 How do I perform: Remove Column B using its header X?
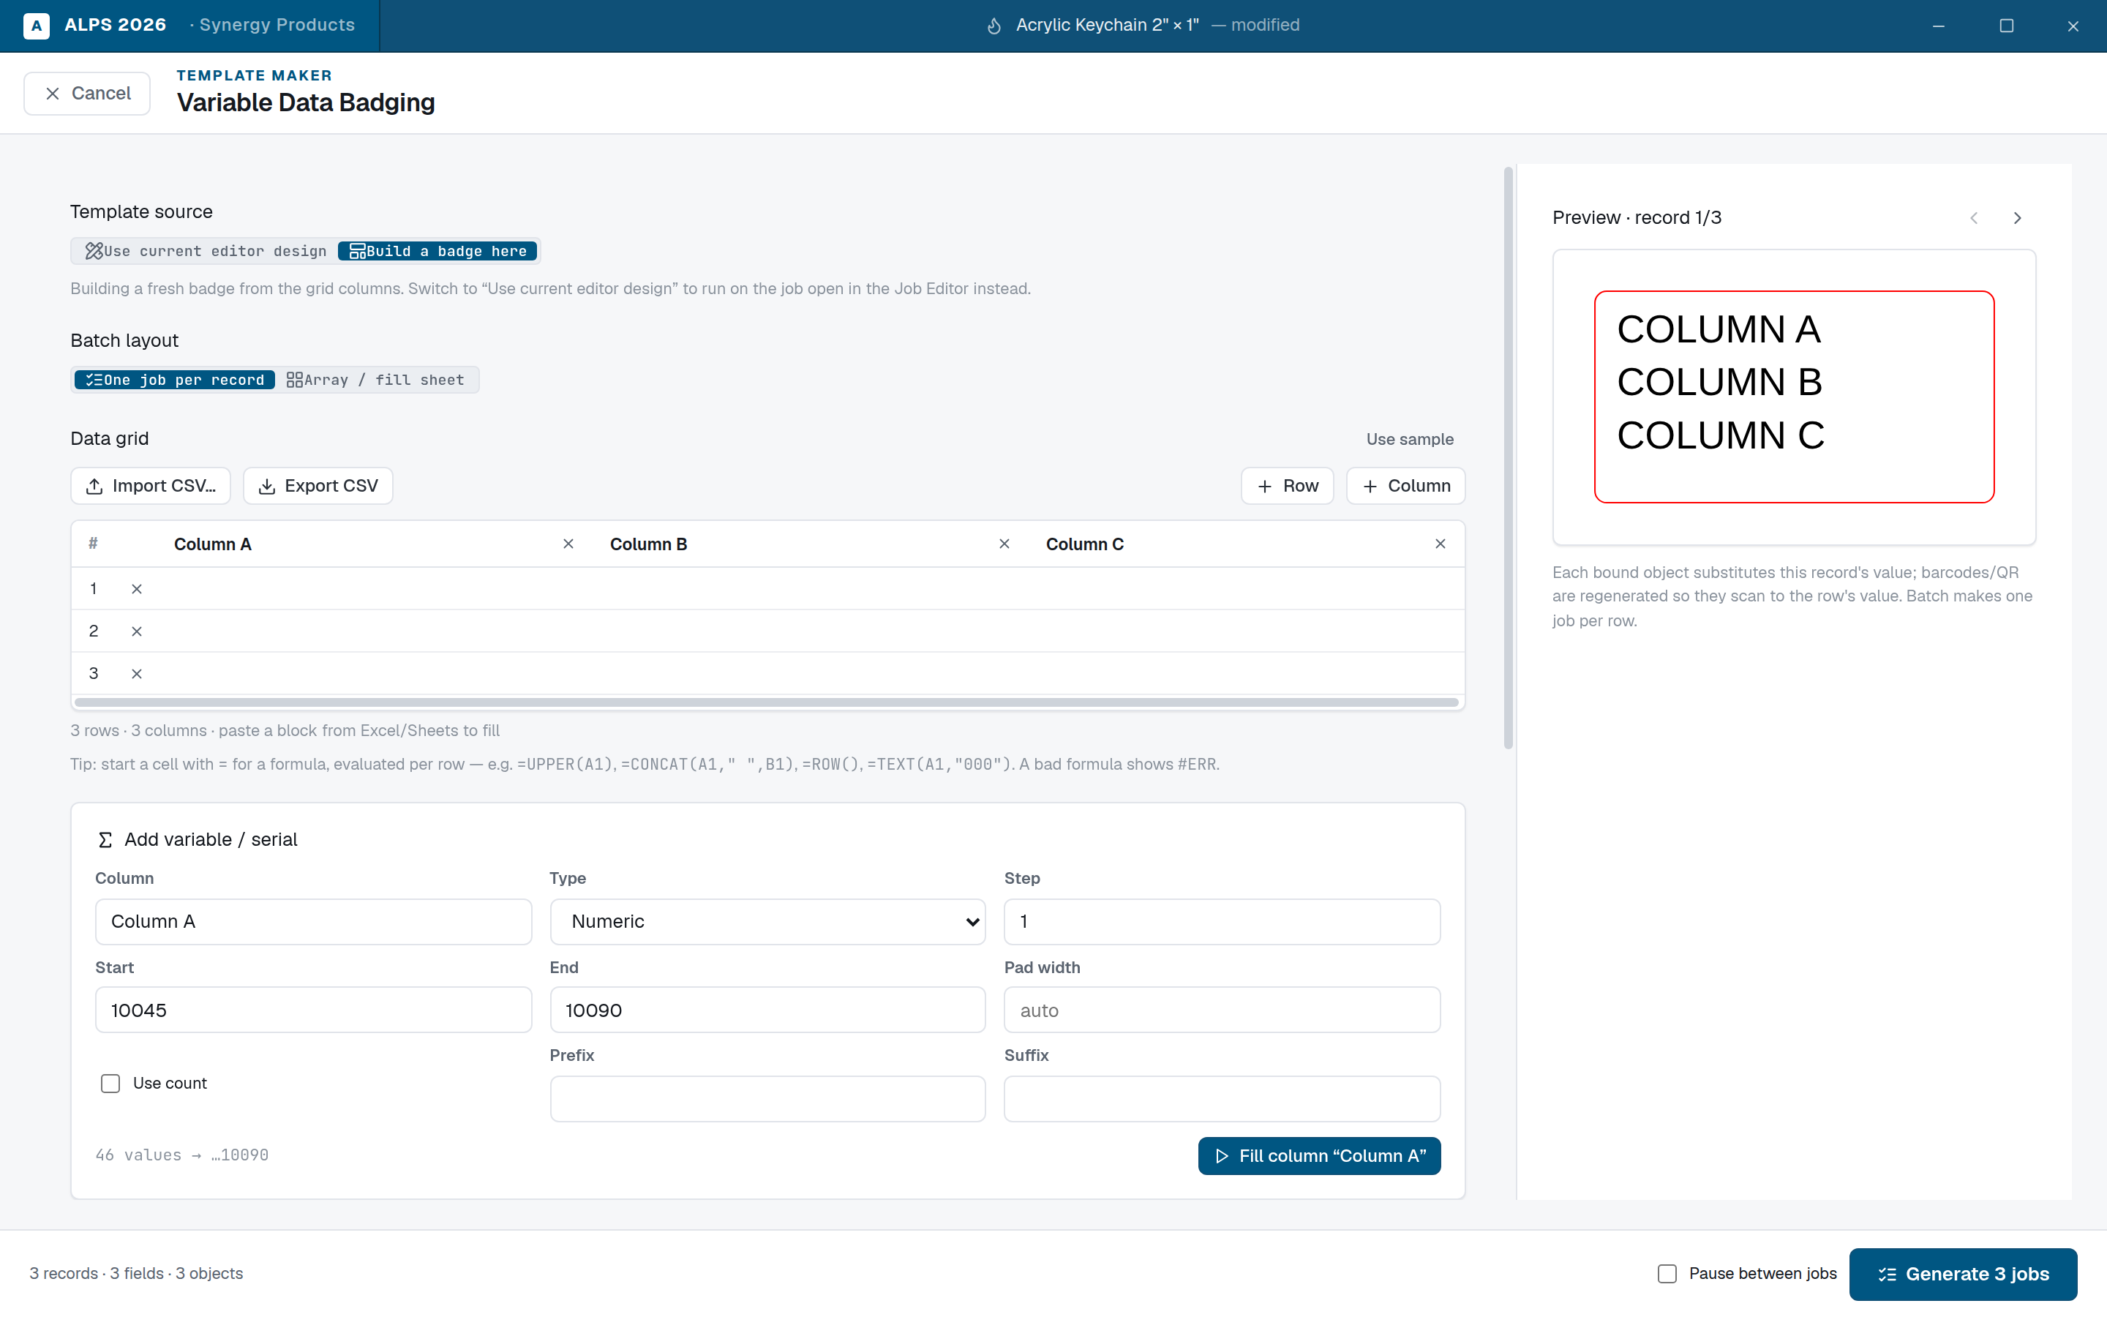1004,544
